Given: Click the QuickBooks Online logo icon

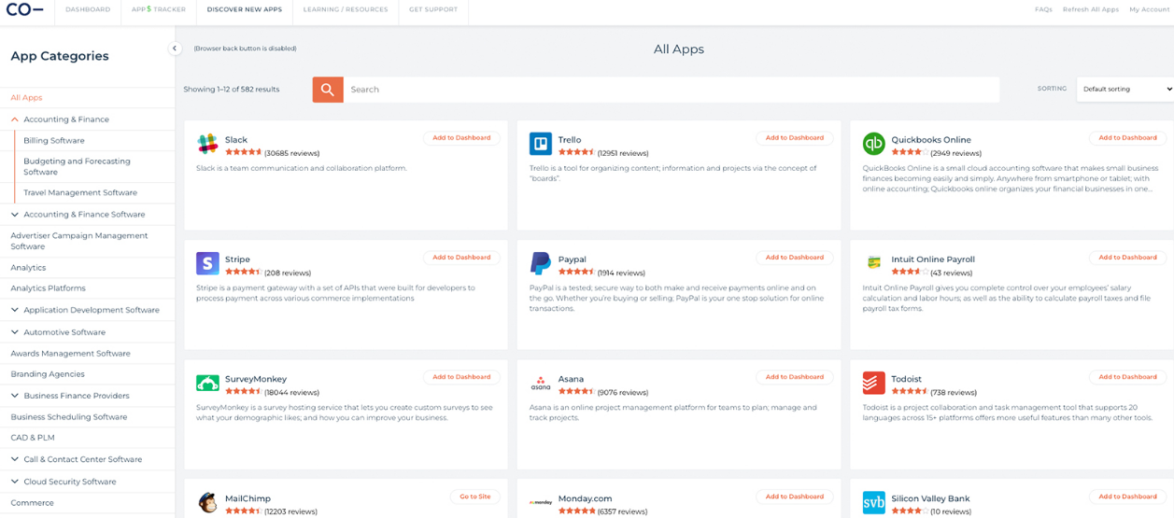Looking at the screenshot, I should 873,144.
